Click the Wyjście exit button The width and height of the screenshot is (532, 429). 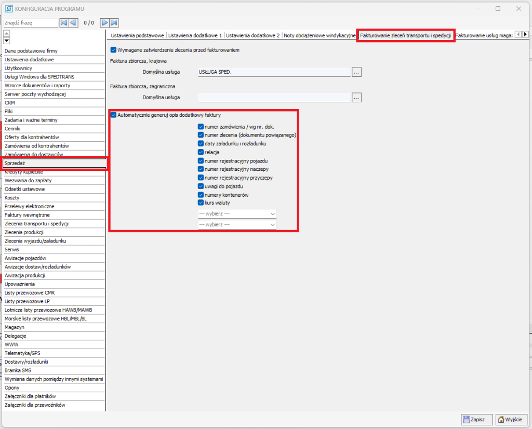[511, 419]
